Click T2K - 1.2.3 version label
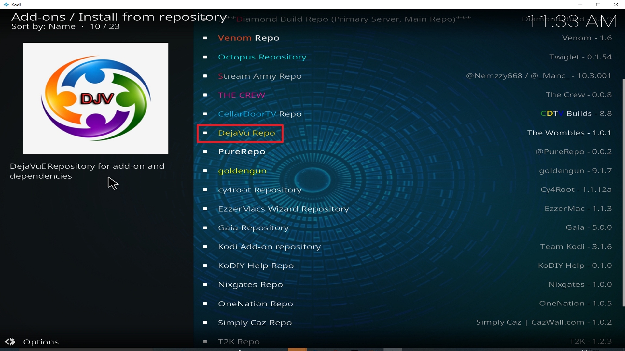The image size is (625, 351). coord(590,341)
